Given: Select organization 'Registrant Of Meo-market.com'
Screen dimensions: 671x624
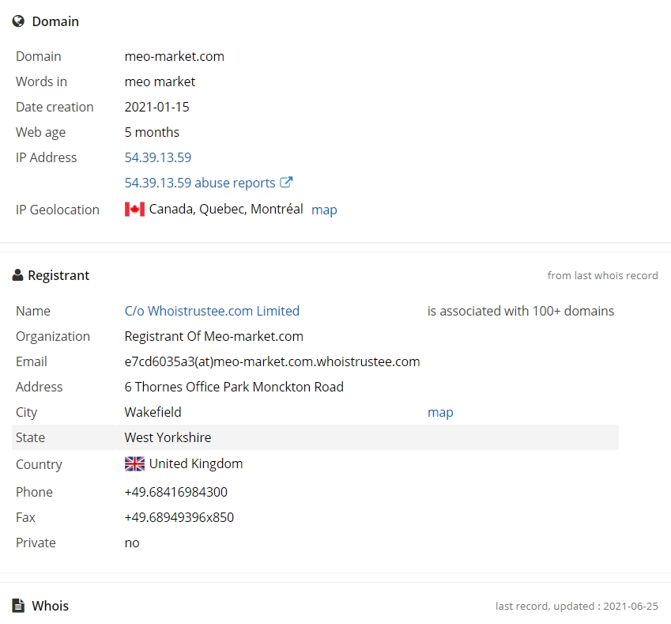Looking at the screenshot, I should point(214,336).
